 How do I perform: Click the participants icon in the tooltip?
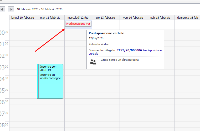[x=93, y=62]
